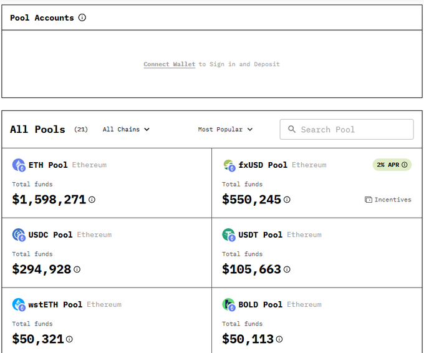The width and height of the screenshot is (424, 353).
Task: Click the Pool Accounts info icon
Action: [x=82, y=17]
